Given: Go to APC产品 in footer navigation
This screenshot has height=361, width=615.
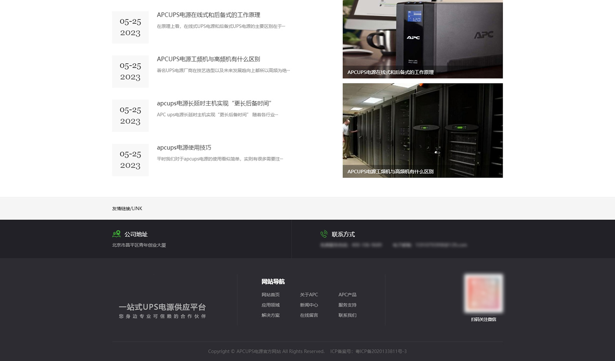Looking at the screenshot, I should (x=347, y=295).
